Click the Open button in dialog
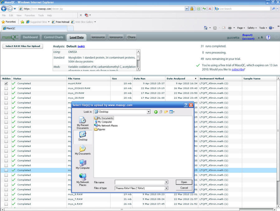Screen dimensions: 280x211 click(x=184, y=182)
